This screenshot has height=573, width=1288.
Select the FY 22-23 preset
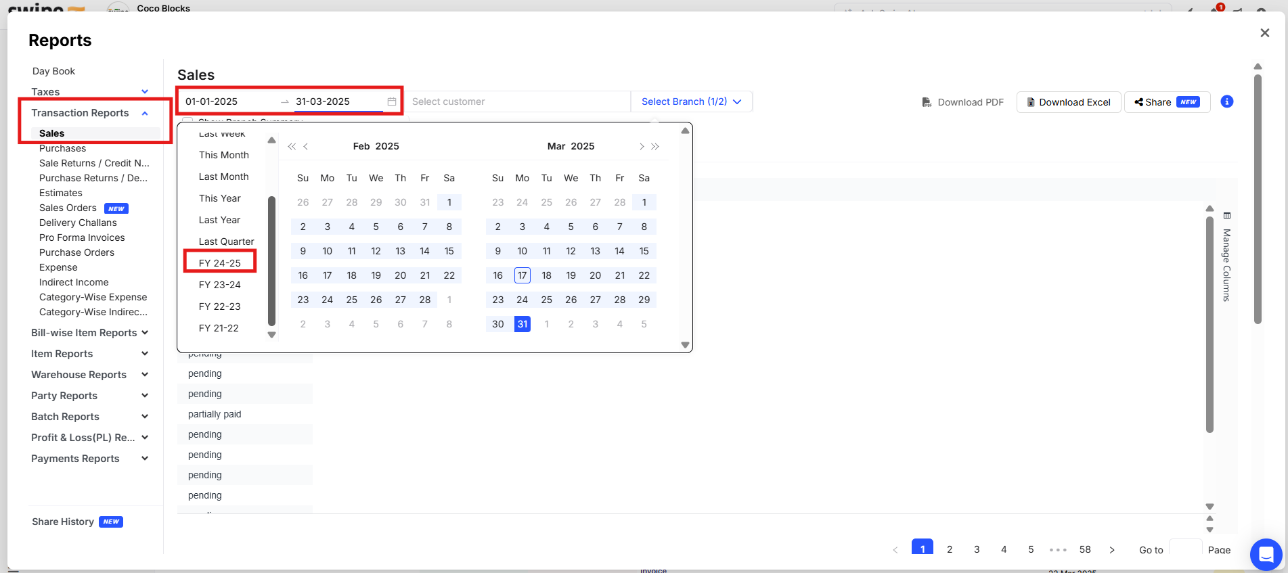pyautogui.click(x=220, y=306)
